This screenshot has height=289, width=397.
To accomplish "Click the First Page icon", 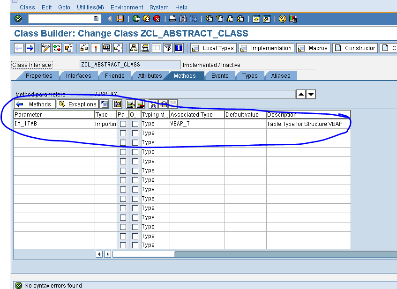I will tap(210, 19).
